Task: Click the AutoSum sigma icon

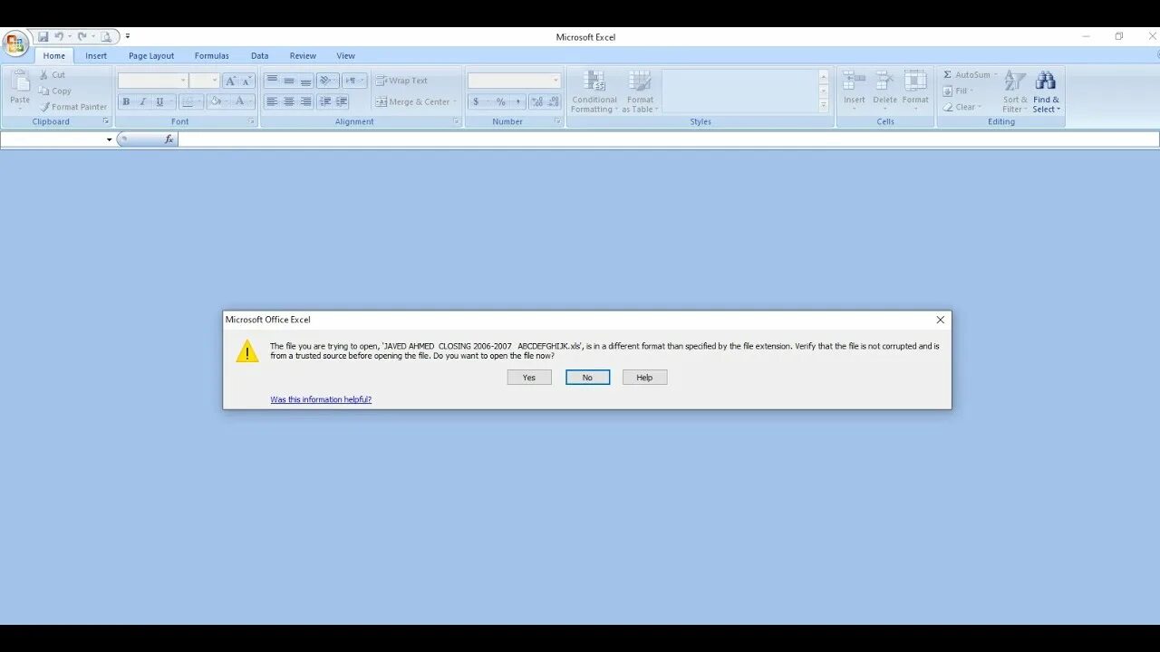Action: 948,74
